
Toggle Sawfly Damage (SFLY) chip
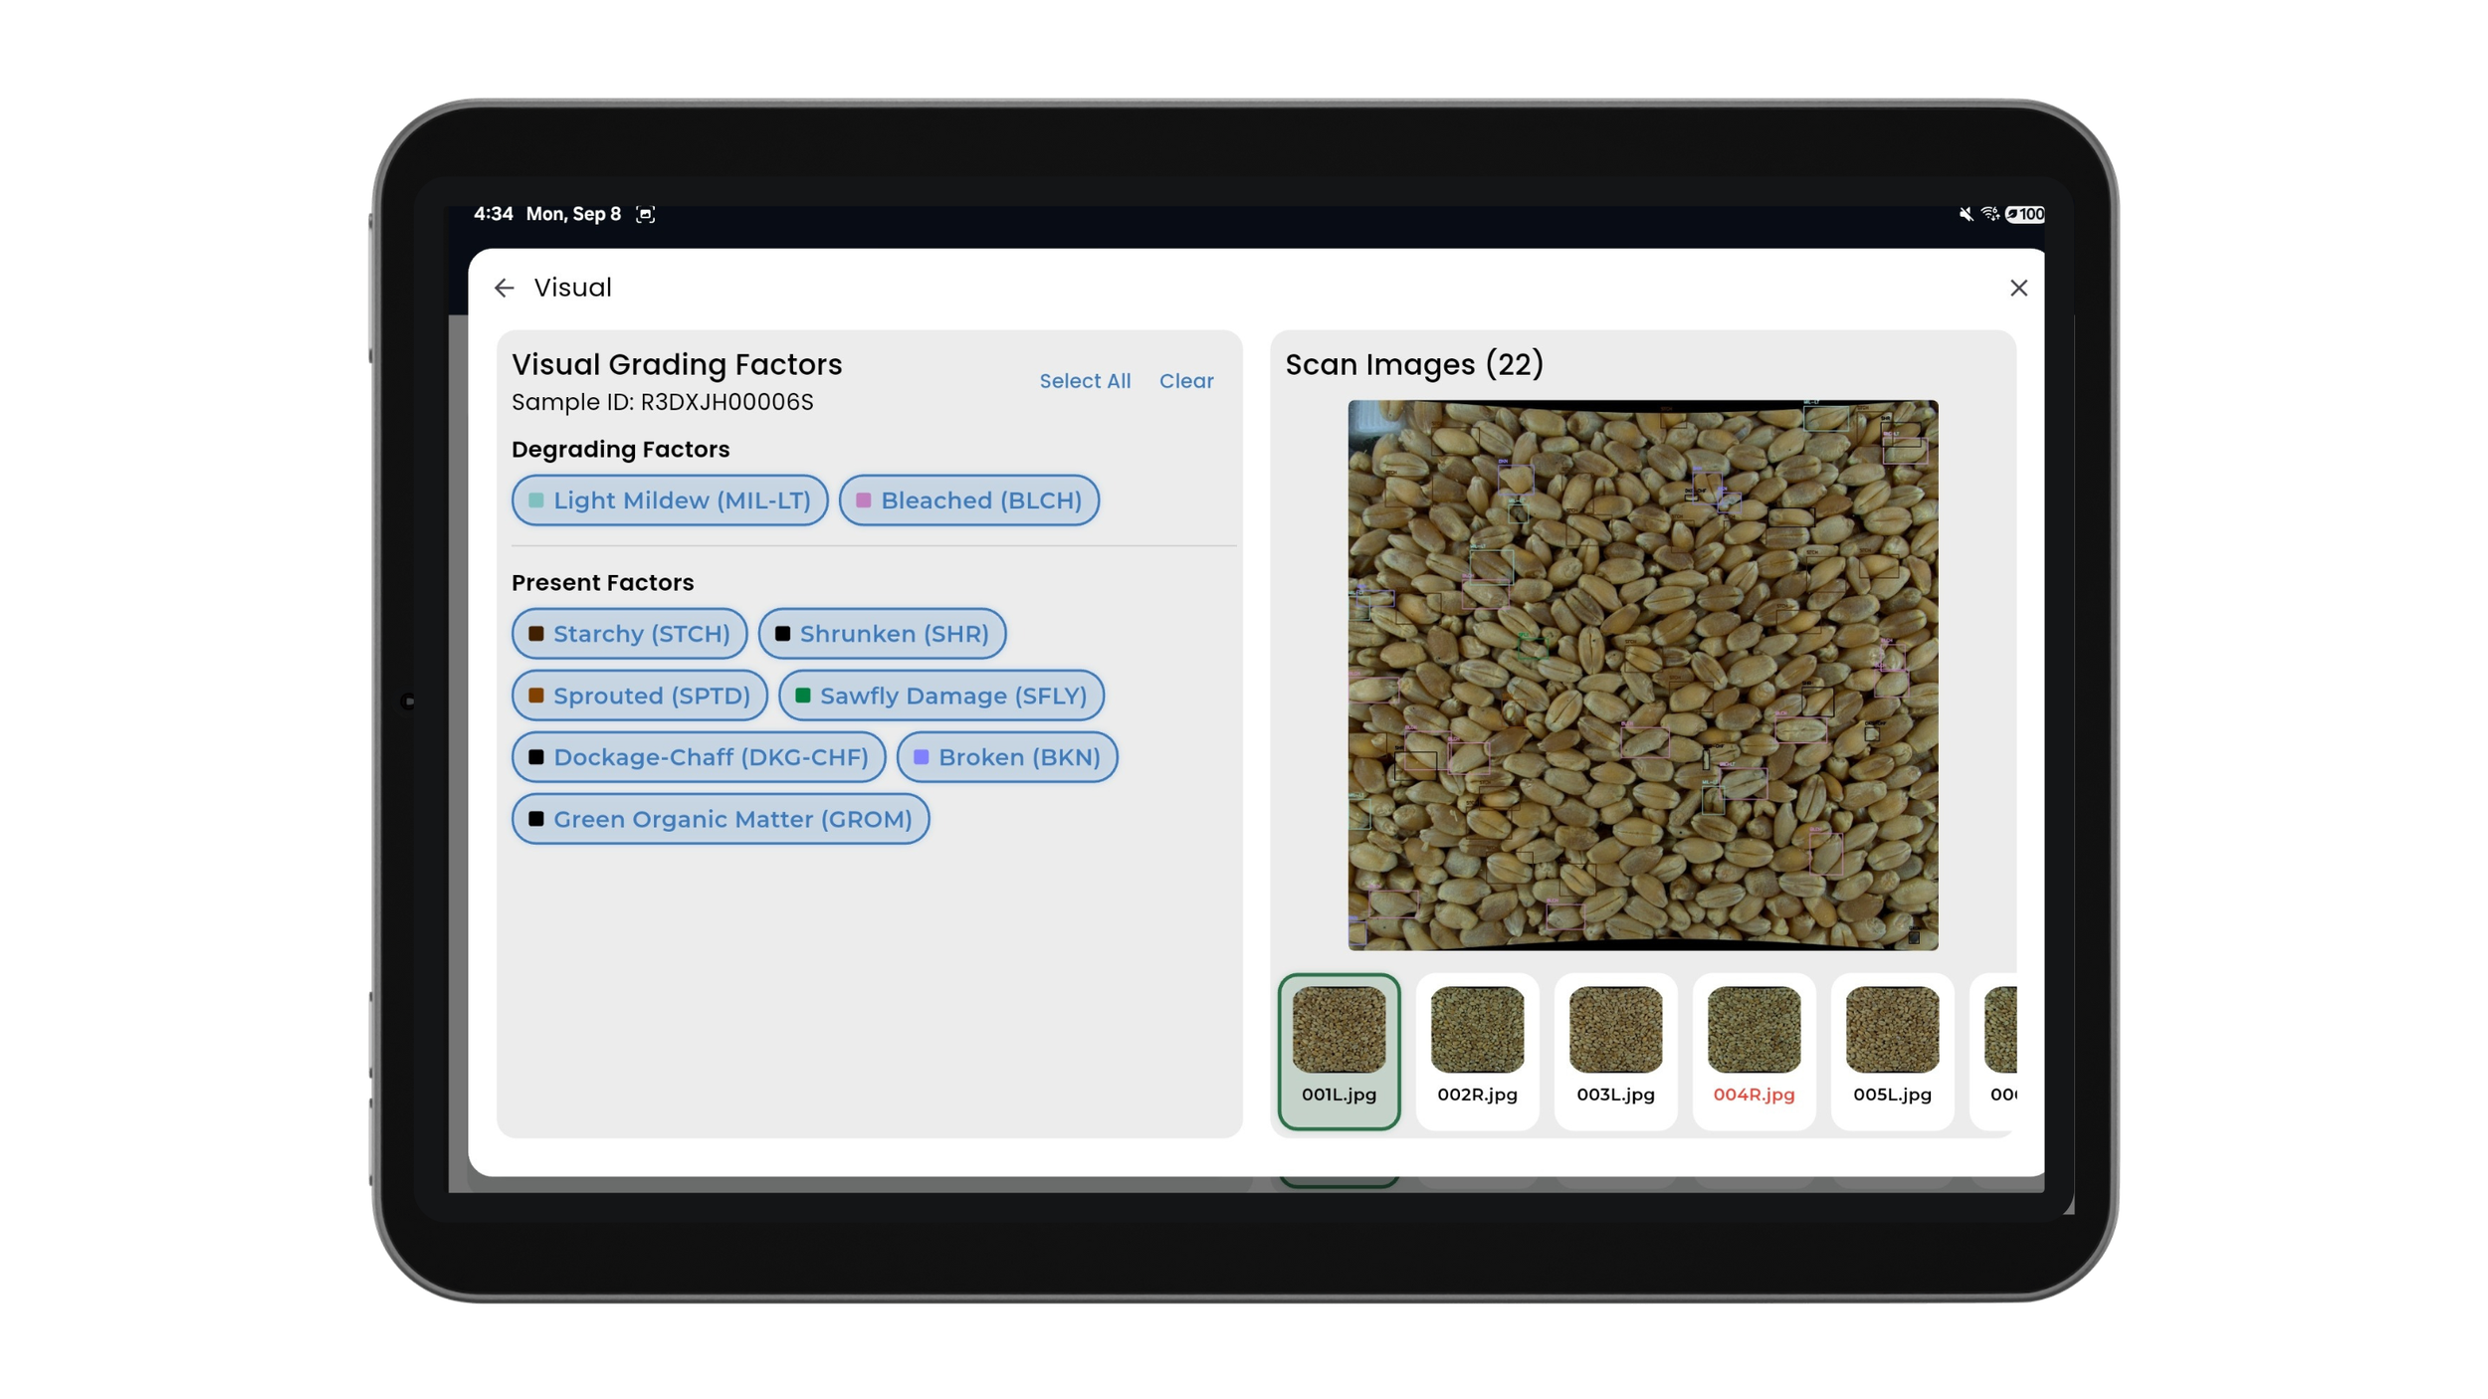point(940,696)
